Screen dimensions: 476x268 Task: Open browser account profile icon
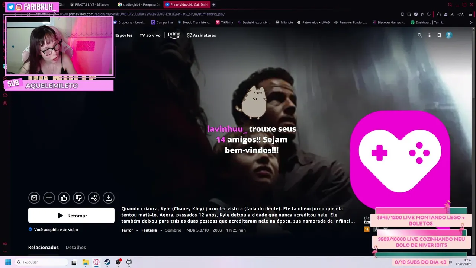tap(446, 14)
